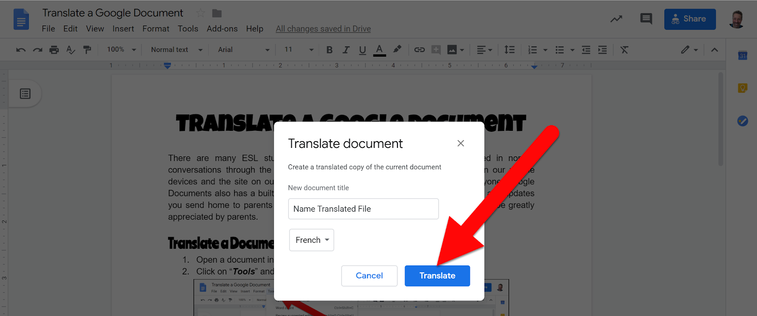This screenshot has height=316, width=757.
Task: Click the increase indent icon
Action: pyautogui.click(x=602, y=50)
